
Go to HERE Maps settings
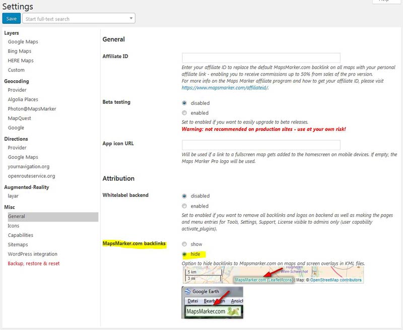[x=21, y=60]
